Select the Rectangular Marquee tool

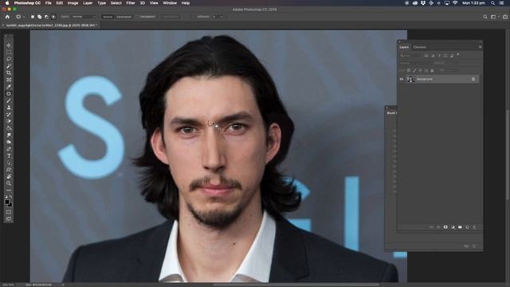[9, 52]
